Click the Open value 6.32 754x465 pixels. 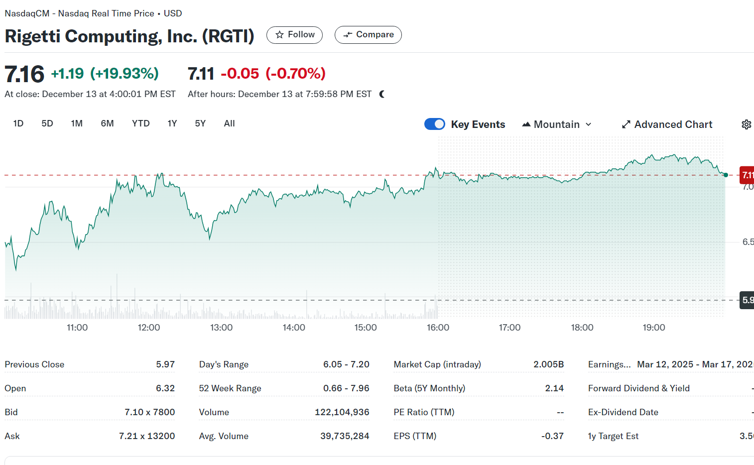[x=165, y=388]
